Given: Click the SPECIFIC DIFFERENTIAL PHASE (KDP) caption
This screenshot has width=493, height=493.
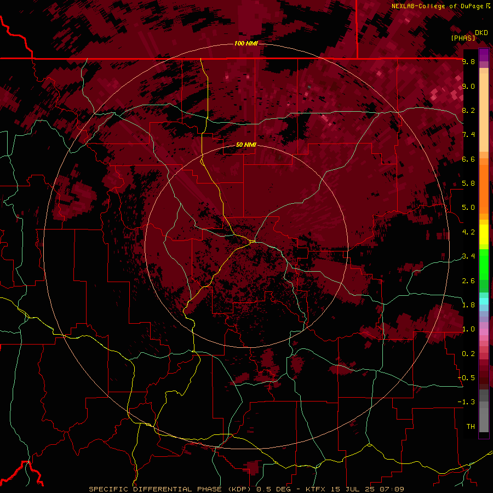Looking at the screenshot, I should [x=171, y=489].
